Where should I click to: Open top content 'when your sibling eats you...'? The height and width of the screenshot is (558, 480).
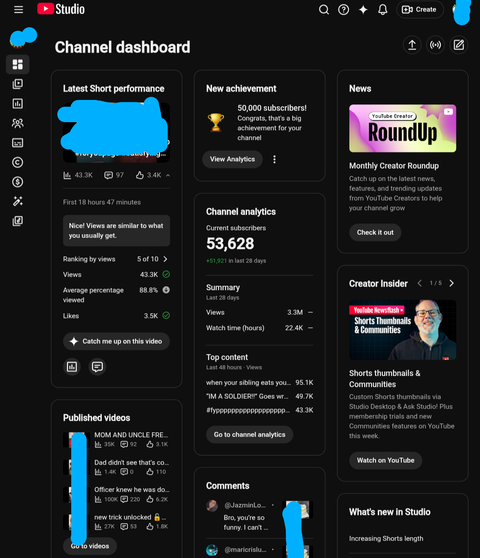coord(260,383)
